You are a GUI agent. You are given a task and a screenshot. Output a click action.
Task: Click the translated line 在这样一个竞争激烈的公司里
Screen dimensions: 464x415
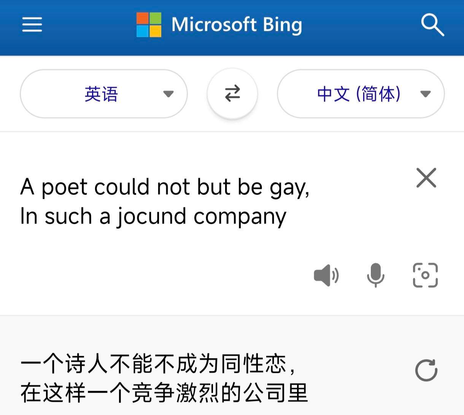tap(164, 393)
